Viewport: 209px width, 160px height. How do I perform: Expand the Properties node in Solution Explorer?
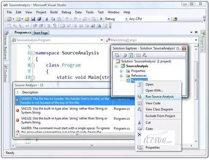(121, 71)
